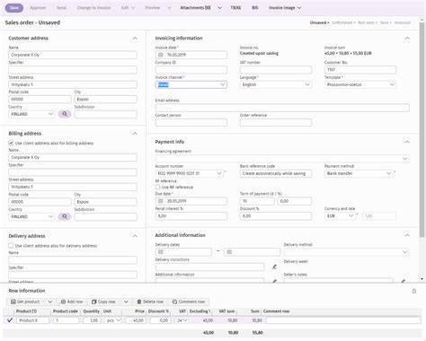Collapse the Invoicing information section

tap(407, 39)
